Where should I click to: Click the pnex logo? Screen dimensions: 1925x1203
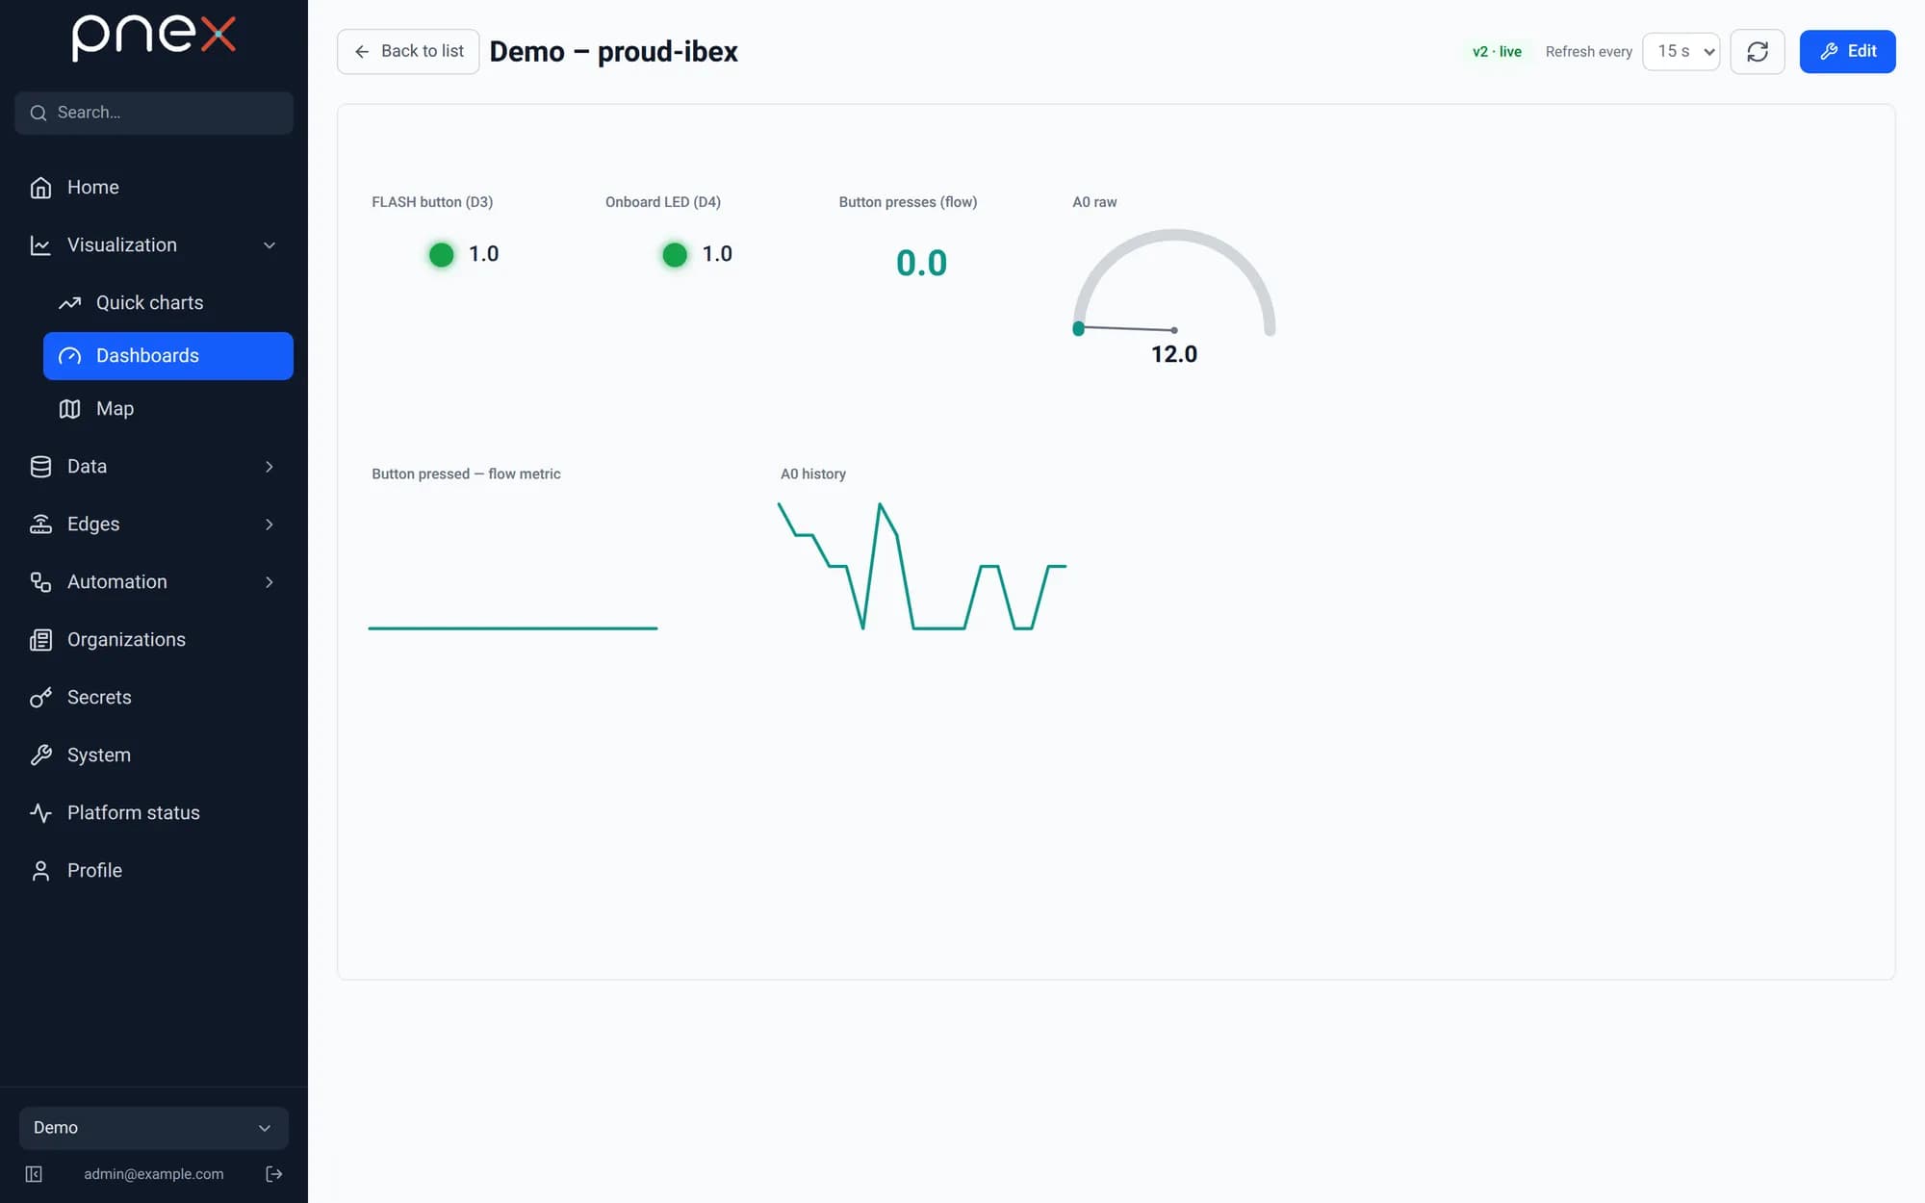[153, 38]
